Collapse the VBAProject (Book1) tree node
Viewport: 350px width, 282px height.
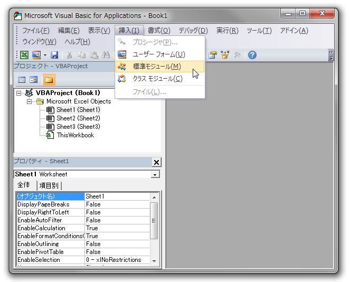point(19,93)
